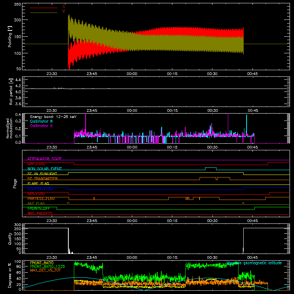Viewport: 294px width, 294px height.
Task: Click the "Quality" axis label
Action: (10, 239)
